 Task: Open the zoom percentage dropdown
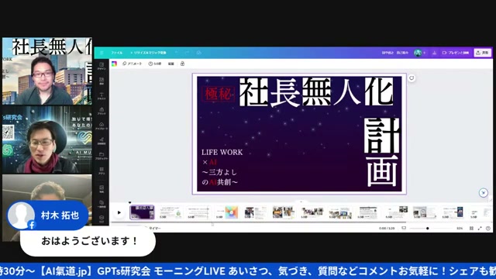(460, 228)
